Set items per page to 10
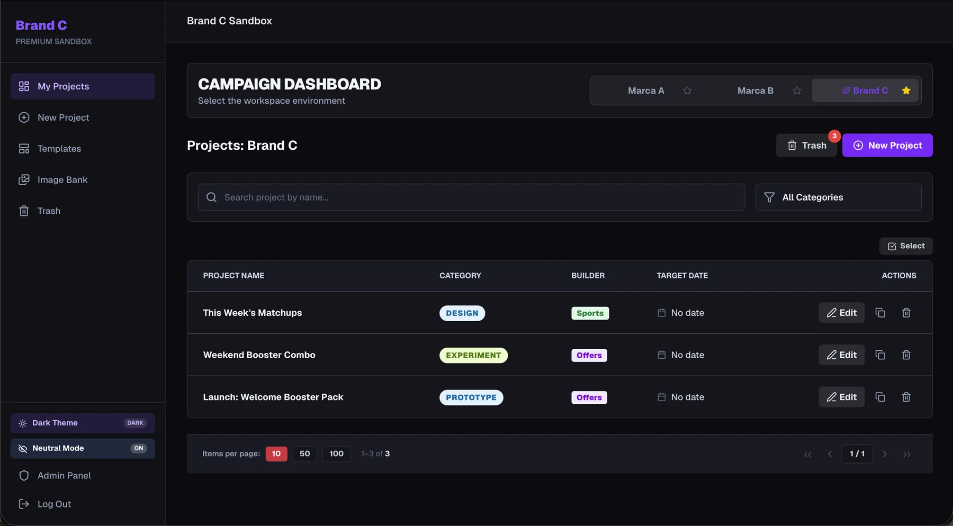The width and height of the screenshot is (953, 526). [x=276, y=454]
